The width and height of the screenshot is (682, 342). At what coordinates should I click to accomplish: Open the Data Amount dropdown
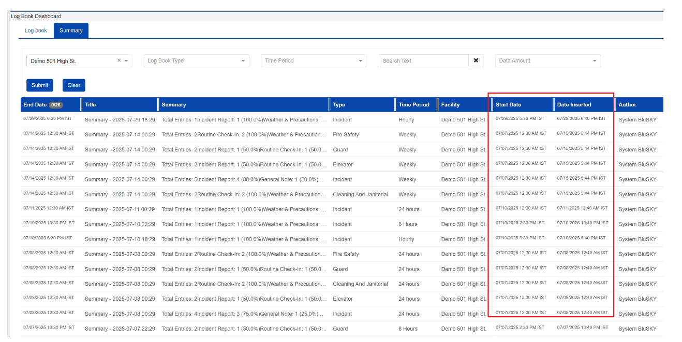point(547,61)
